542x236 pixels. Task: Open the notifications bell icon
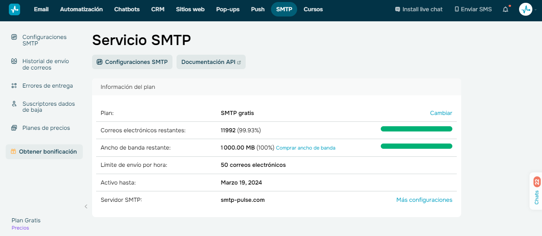tap(505, 9)
